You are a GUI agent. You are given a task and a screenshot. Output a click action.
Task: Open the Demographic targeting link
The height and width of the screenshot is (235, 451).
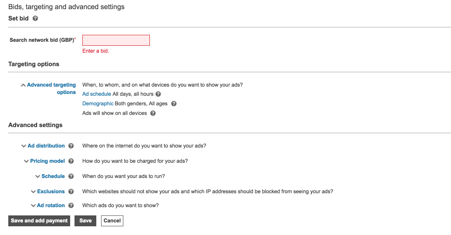[x=98, y=104]
